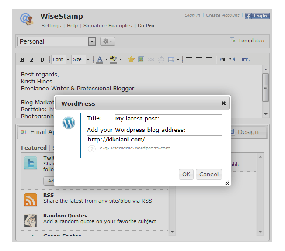Click the Cancel button
This screenshot has height=251, width=285.
209,175
